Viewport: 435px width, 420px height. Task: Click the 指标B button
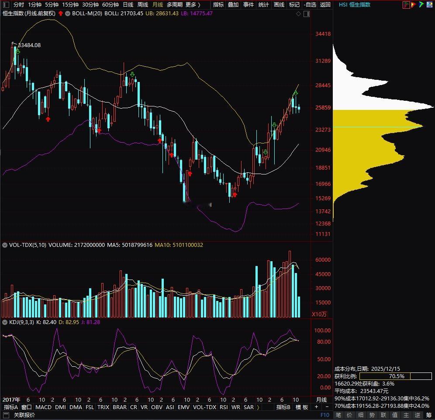coord(283,407)
